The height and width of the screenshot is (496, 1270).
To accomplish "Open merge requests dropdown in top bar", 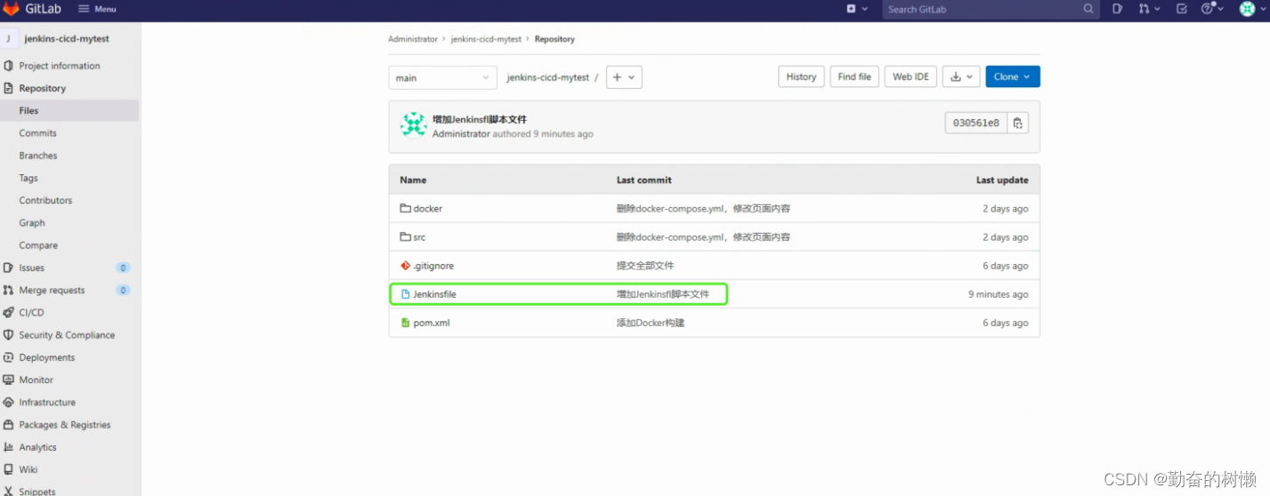I will coord(1149,9).
